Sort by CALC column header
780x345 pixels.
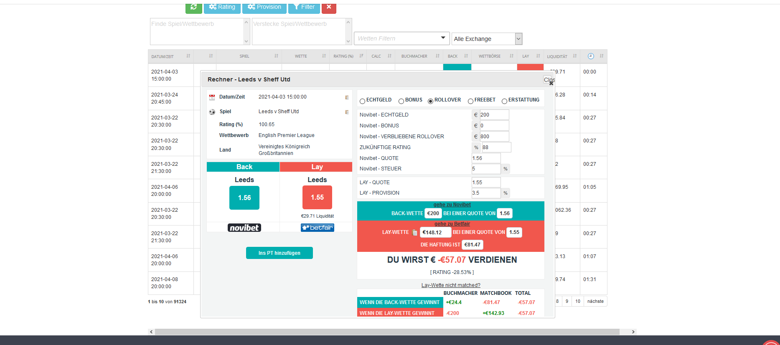point(381,56)
